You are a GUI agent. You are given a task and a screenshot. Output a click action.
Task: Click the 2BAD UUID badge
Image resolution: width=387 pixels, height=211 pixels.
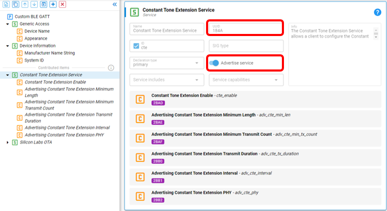tap(158, 103)
